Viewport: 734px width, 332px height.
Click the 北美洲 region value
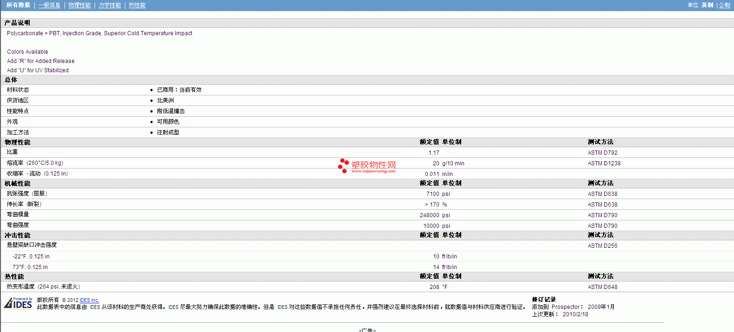coord(165,100)
